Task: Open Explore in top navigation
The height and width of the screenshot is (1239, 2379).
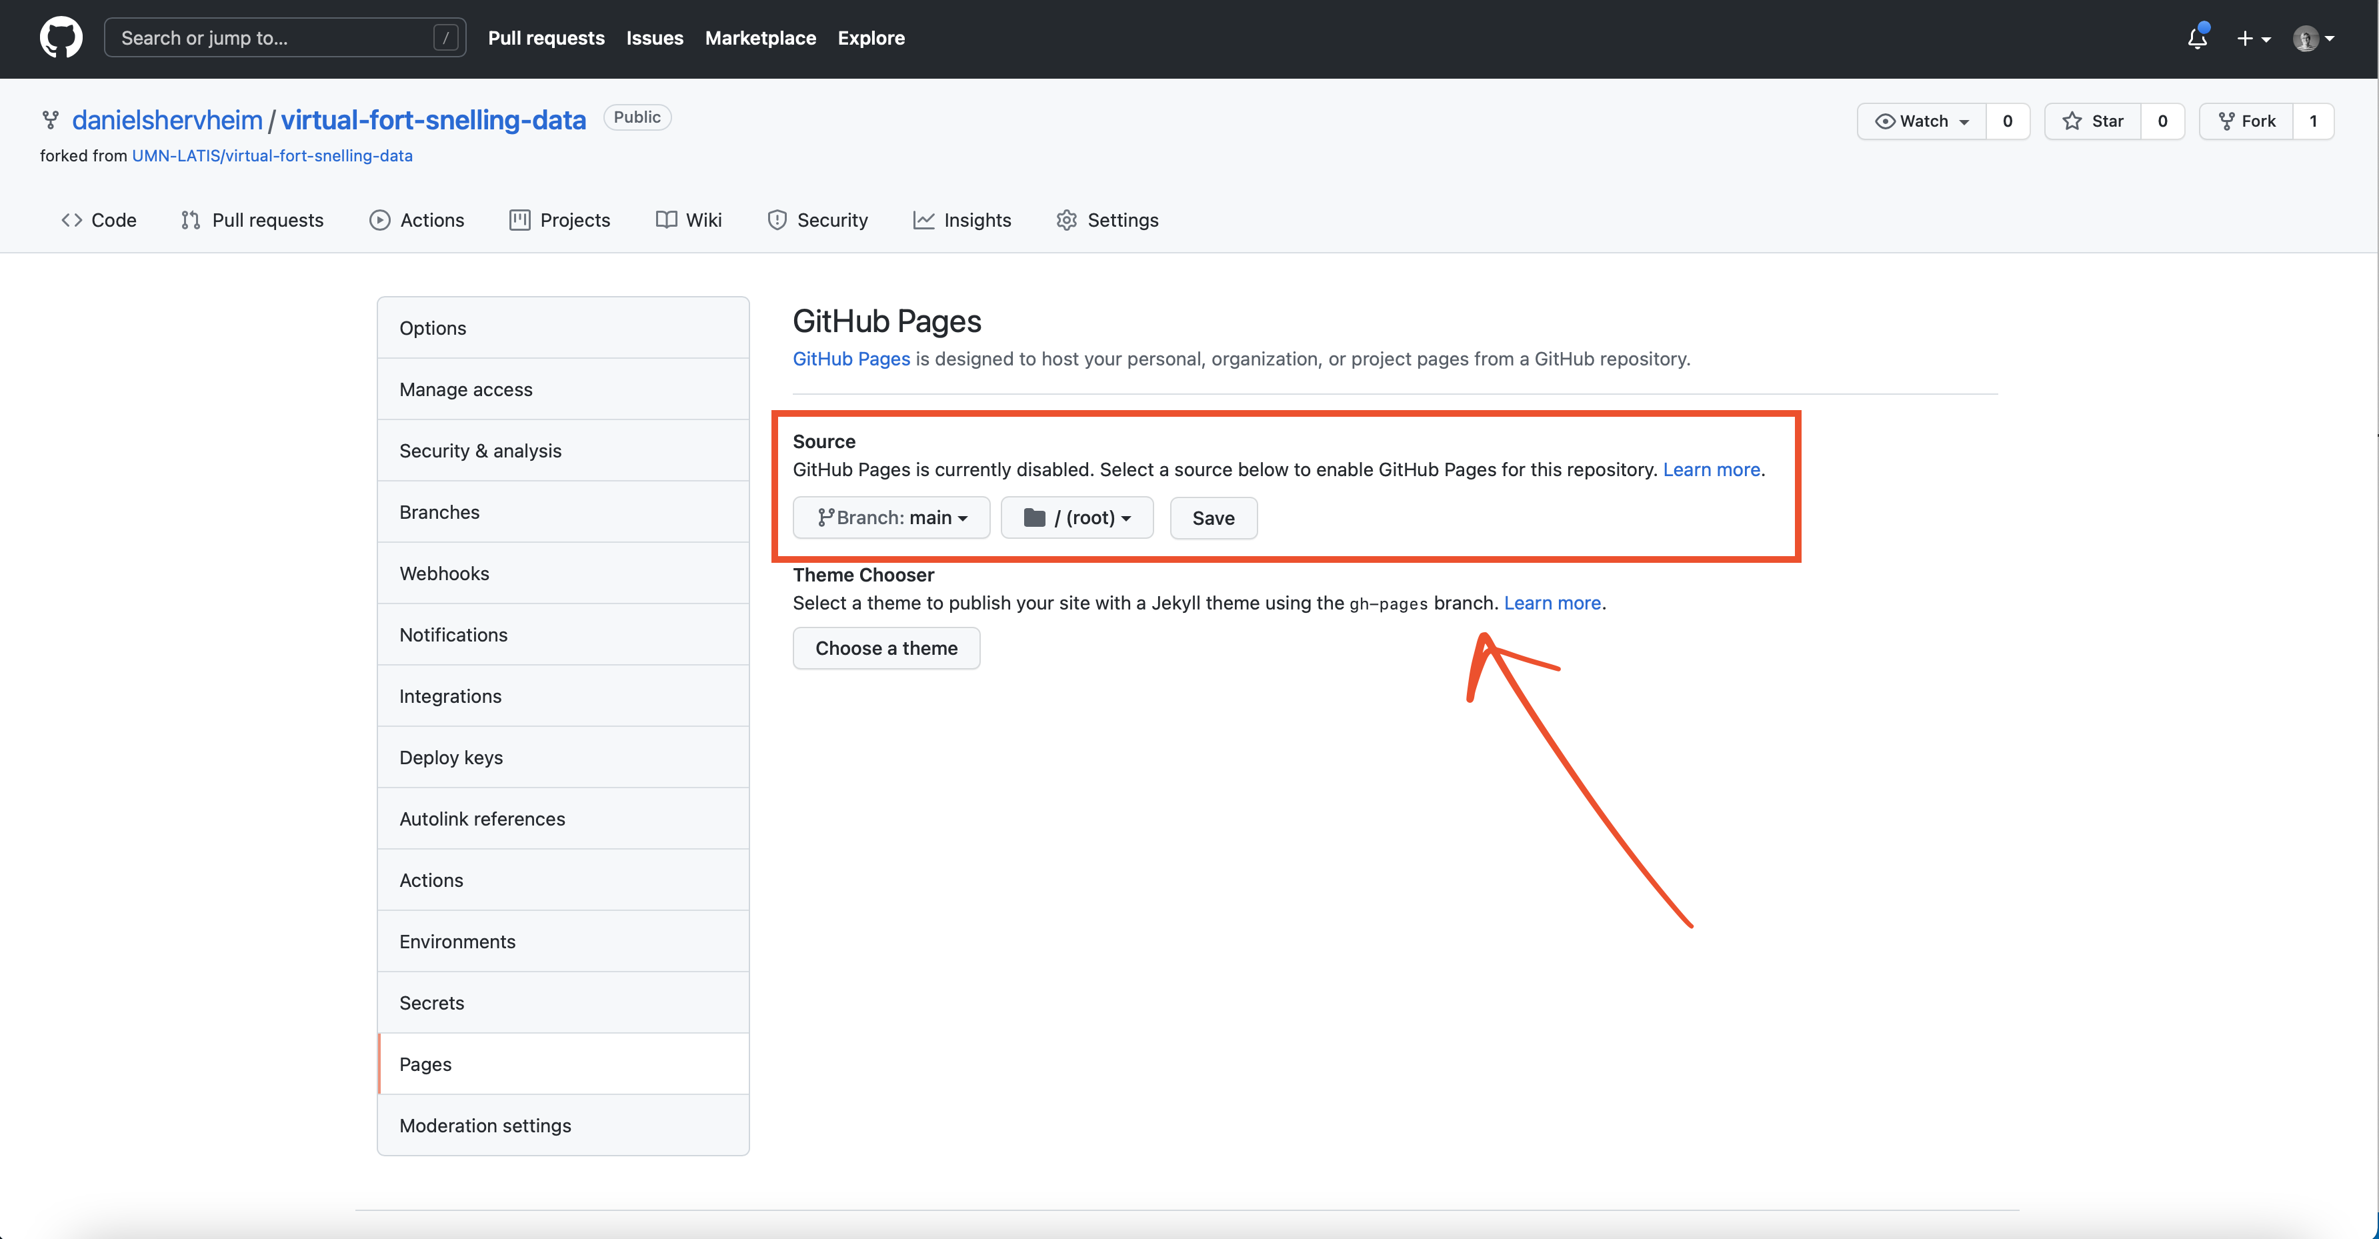Action: 871,38
